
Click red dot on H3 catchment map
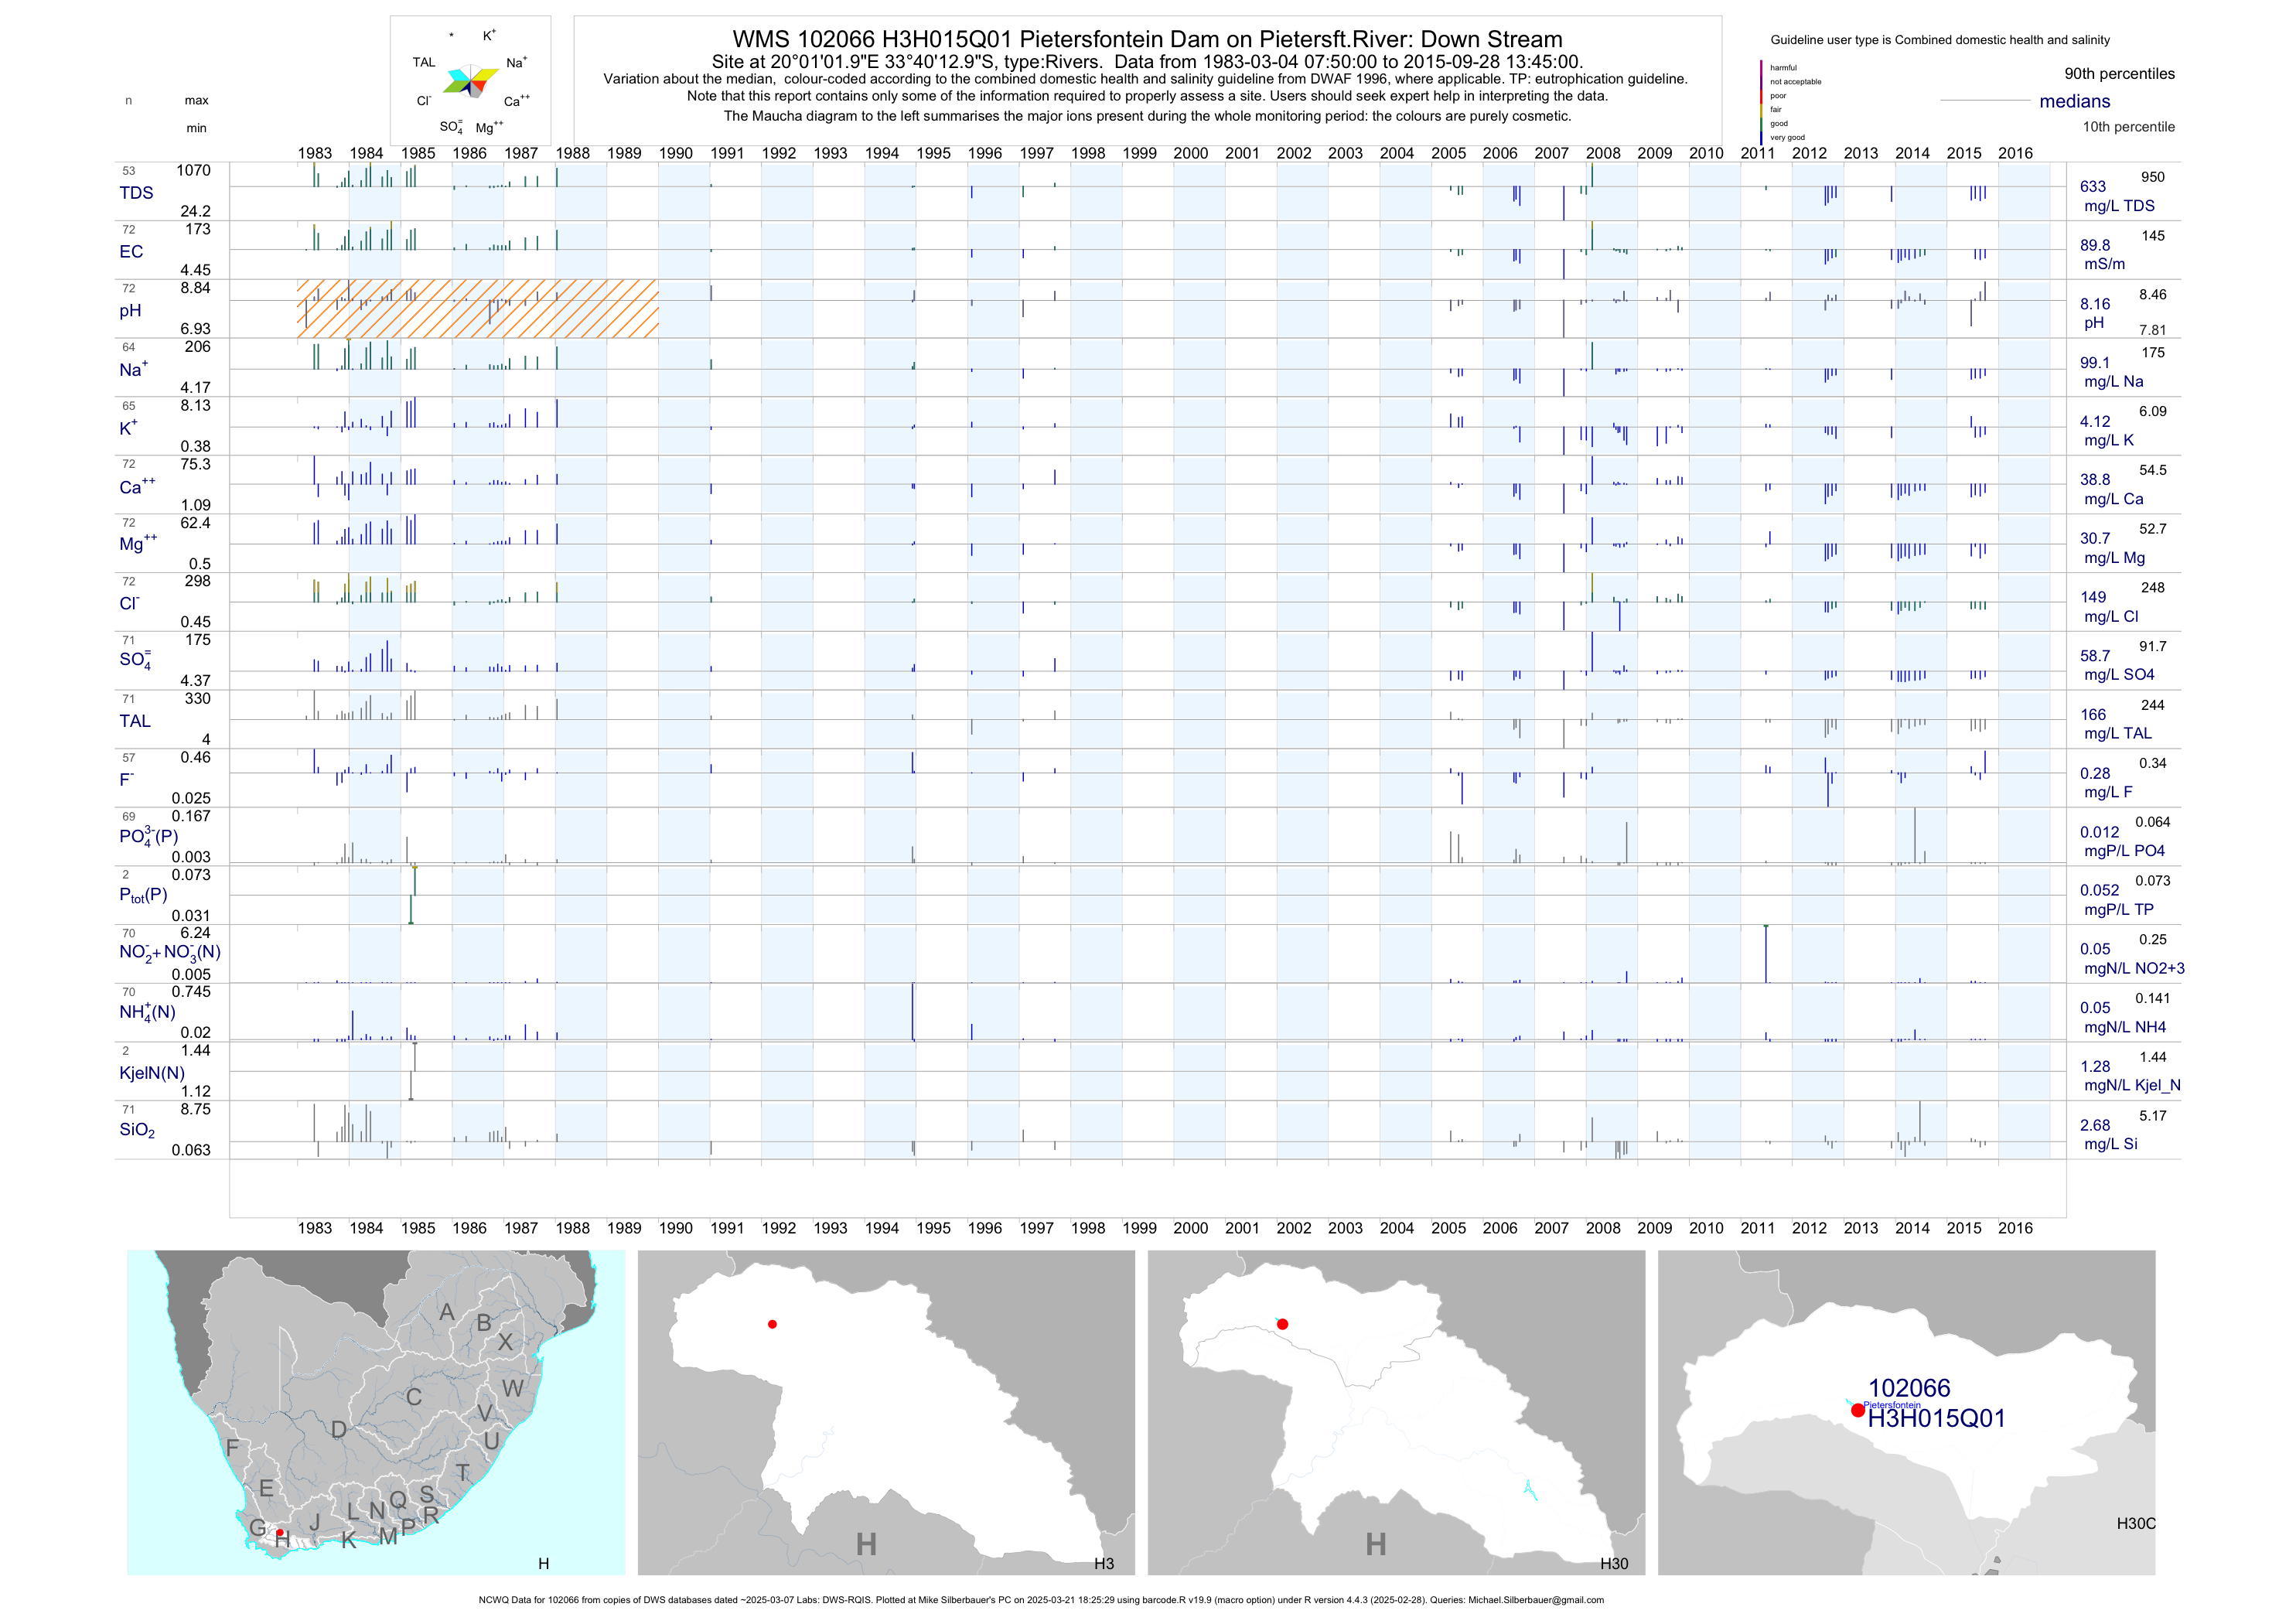coord(772,1324)
